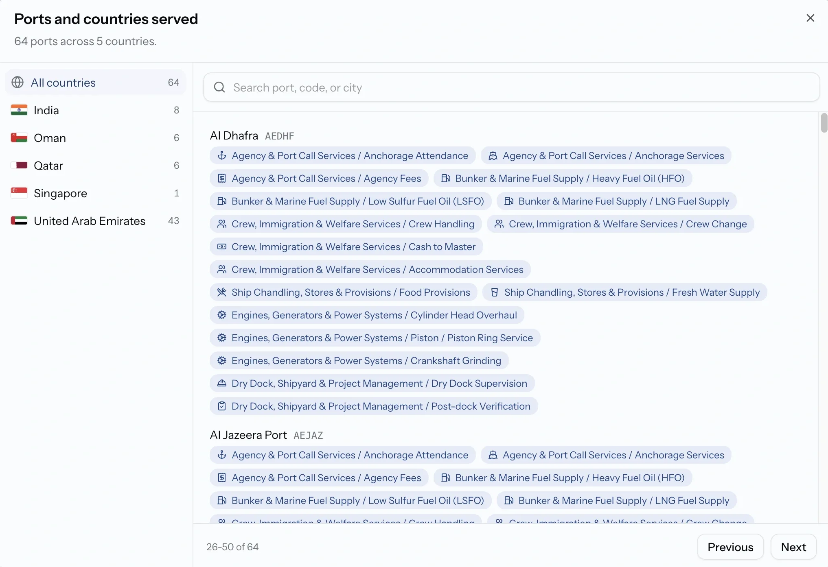Click the All countries count 64

pos(173,83)
